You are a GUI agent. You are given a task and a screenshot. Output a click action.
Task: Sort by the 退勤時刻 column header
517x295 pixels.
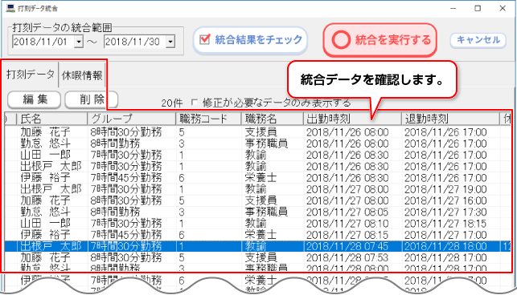coord(450,119)
